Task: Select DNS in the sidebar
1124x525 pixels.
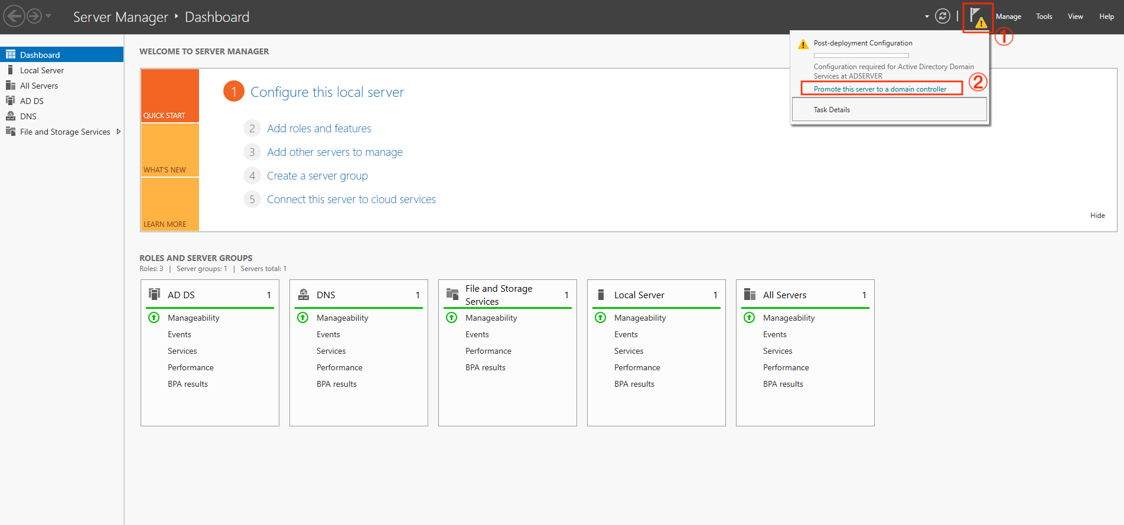Action: [61, 116]
